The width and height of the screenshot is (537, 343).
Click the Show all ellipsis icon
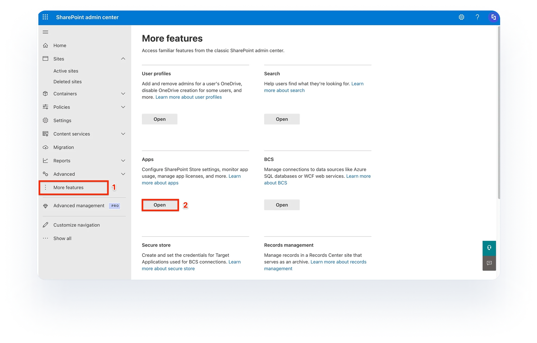[x=45, y=238]
